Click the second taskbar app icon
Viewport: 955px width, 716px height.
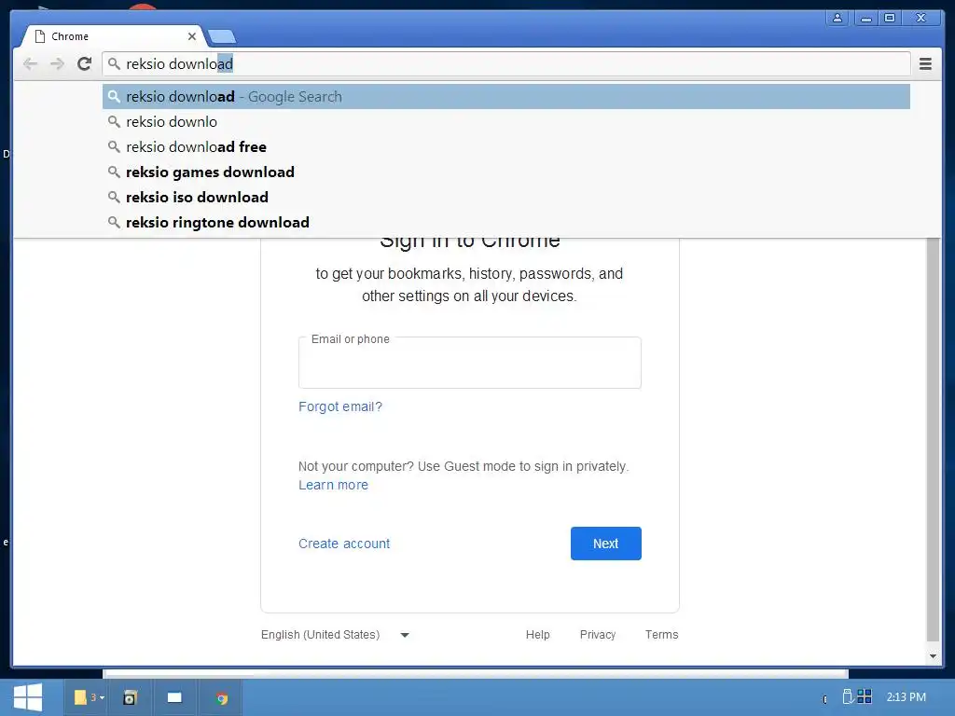[130, 697]
